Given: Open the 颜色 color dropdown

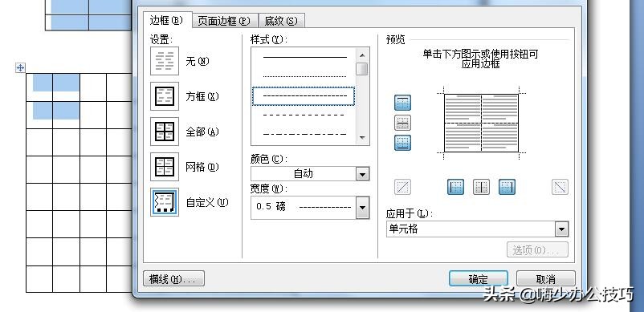Looking at the screenshot, I should tap(362, 174).
